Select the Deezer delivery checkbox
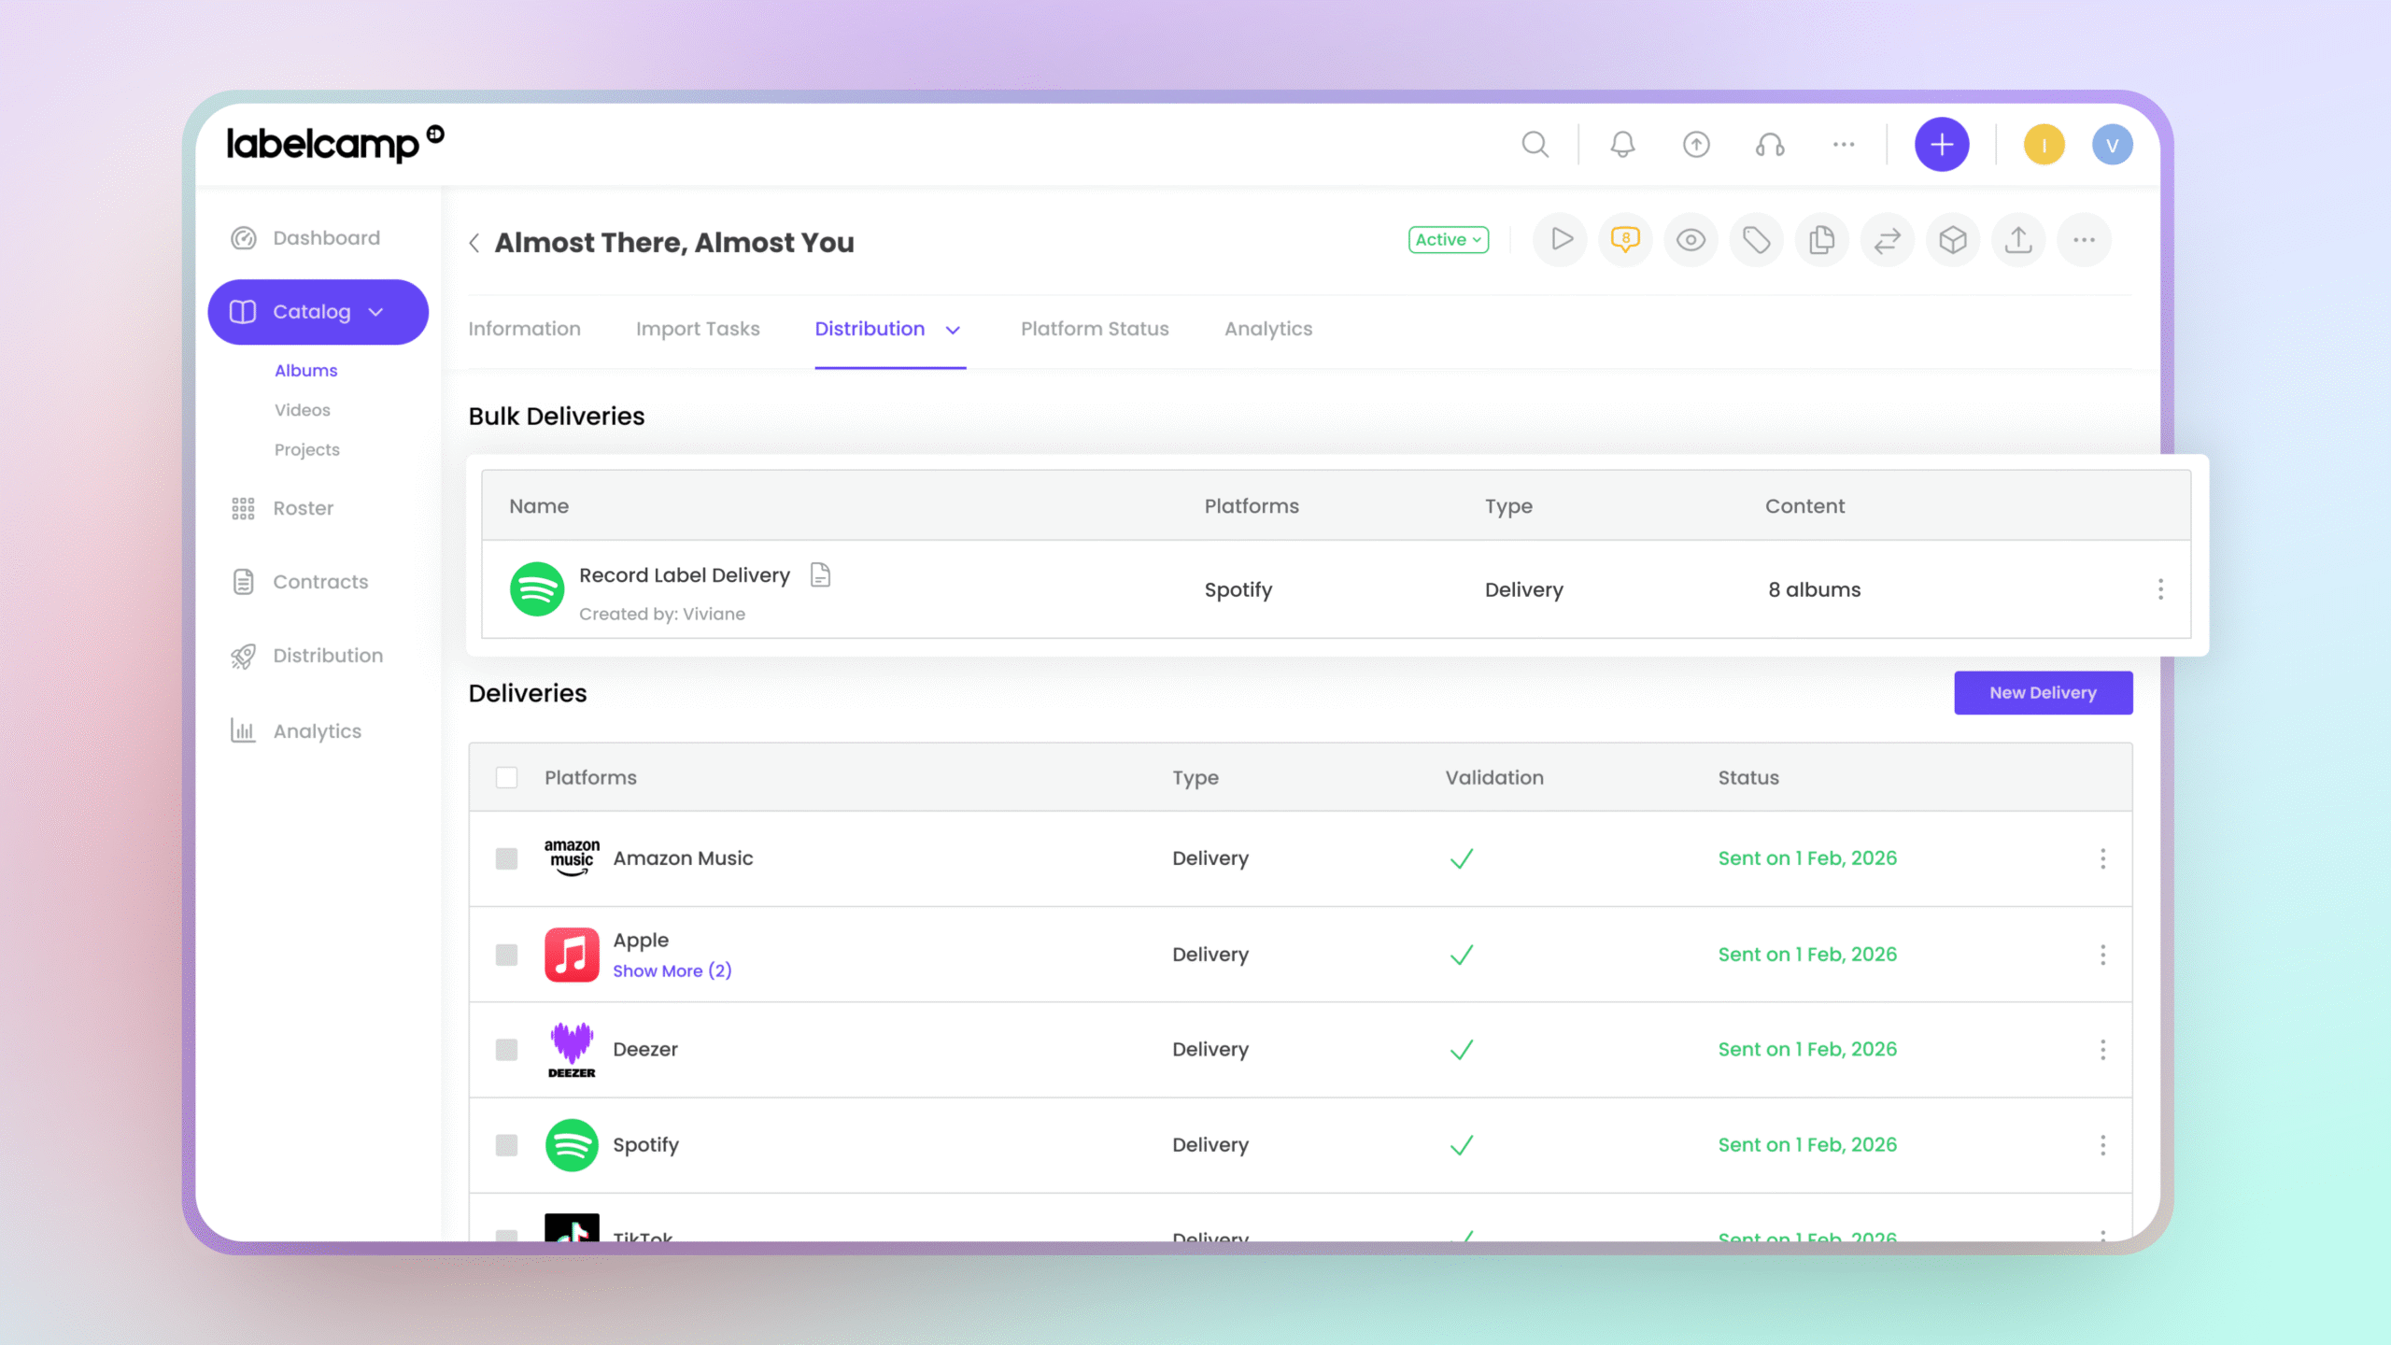Viewport: 2391px width, 1345px height. tap(506, 1050)
